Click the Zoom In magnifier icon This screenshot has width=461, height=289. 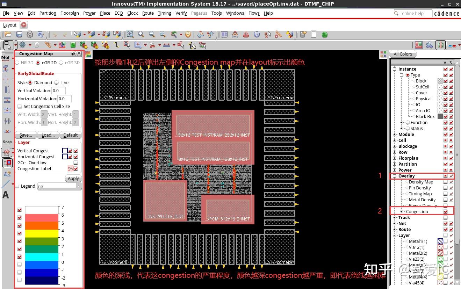point(141,34)
